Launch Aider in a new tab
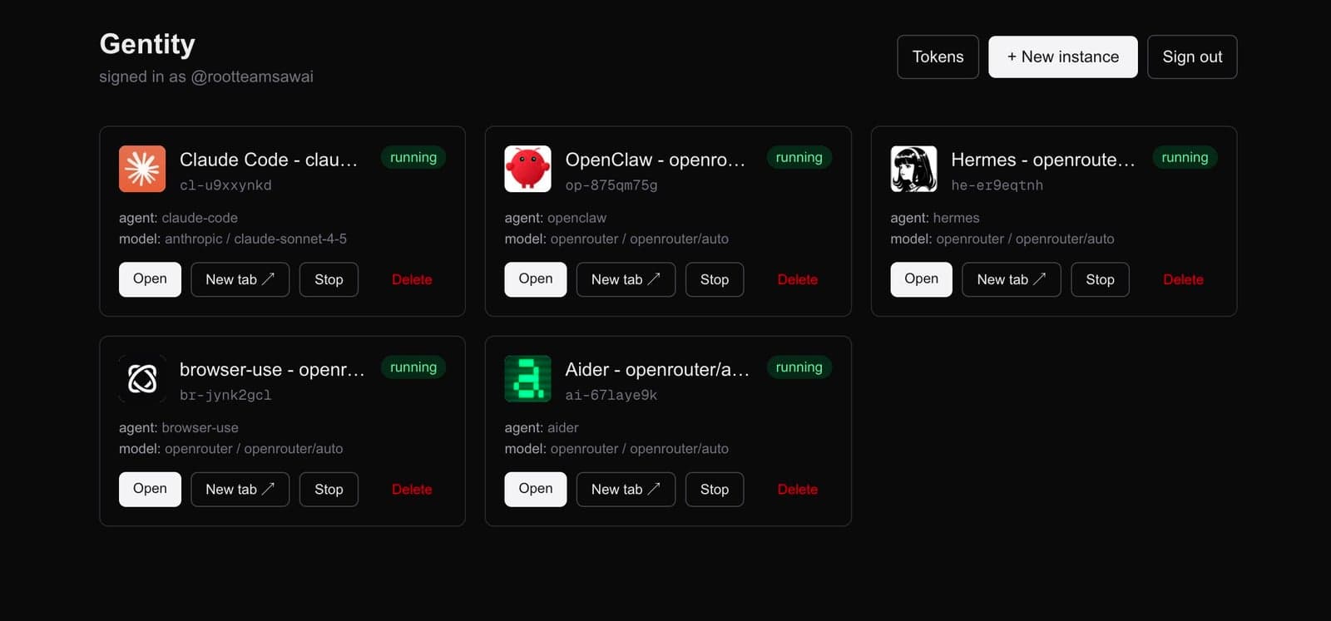1331x621 pixels. [x=626, y=489]
